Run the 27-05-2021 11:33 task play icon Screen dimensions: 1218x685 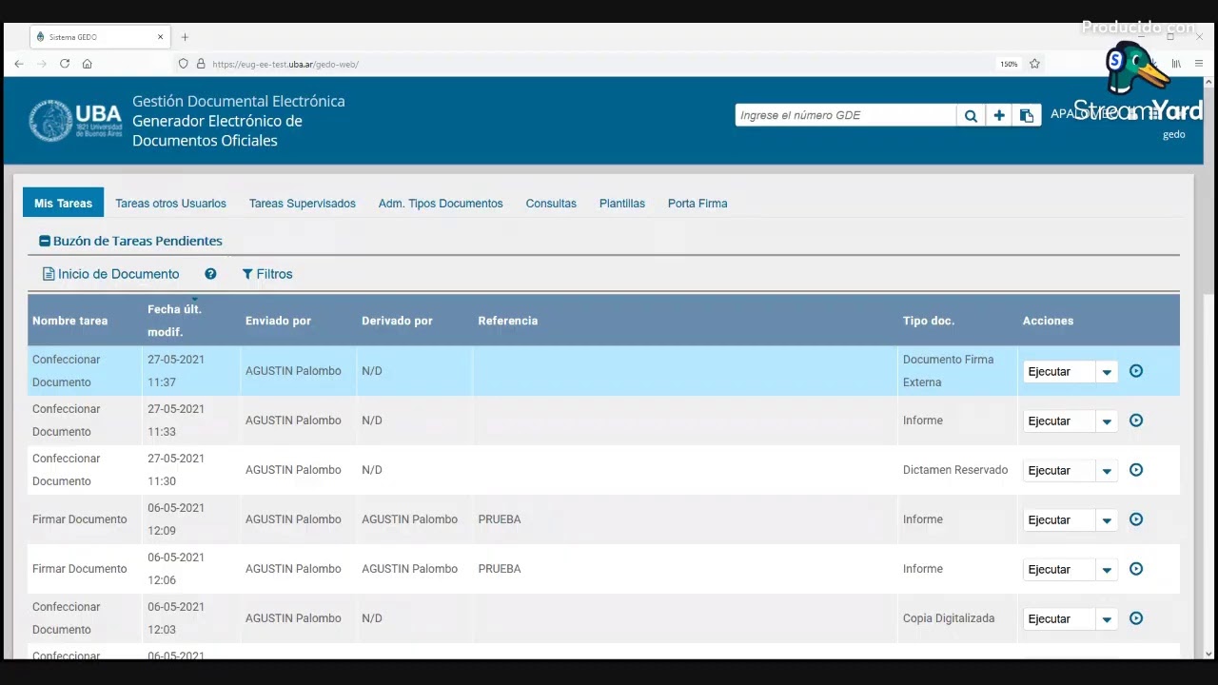(x=1136, y=421)
